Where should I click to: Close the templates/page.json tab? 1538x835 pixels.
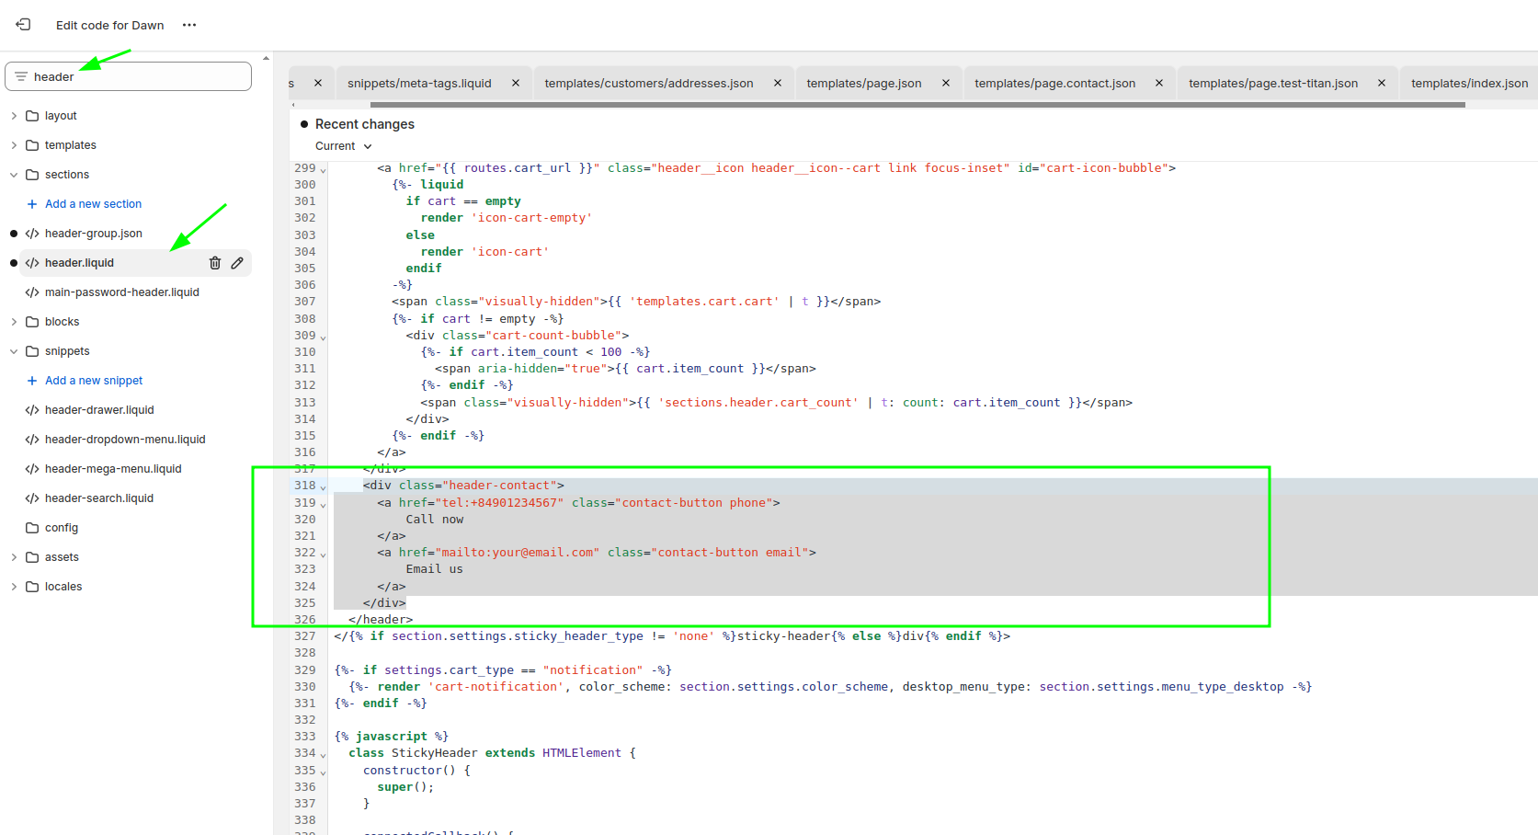coord(945,83)
